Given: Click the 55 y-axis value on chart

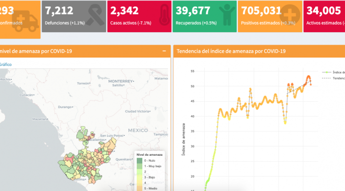Looking at the screenshot, I should coord(192,71).
